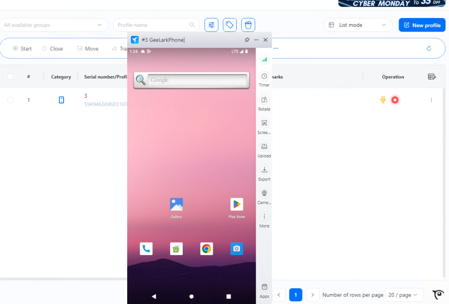The height and width of the screenshot is (304, 449).
Task: Expand the All available groups dropdown
Action: coord(53,25)
